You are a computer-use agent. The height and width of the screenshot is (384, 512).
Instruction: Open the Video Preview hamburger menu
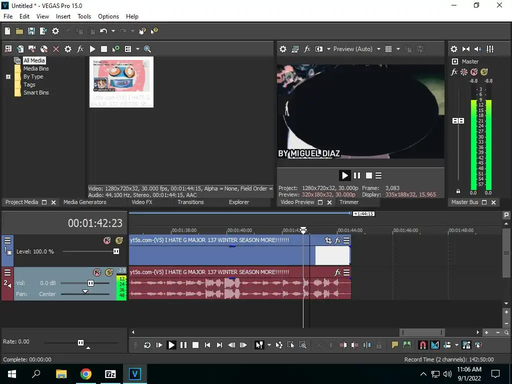tap(378, 175)
